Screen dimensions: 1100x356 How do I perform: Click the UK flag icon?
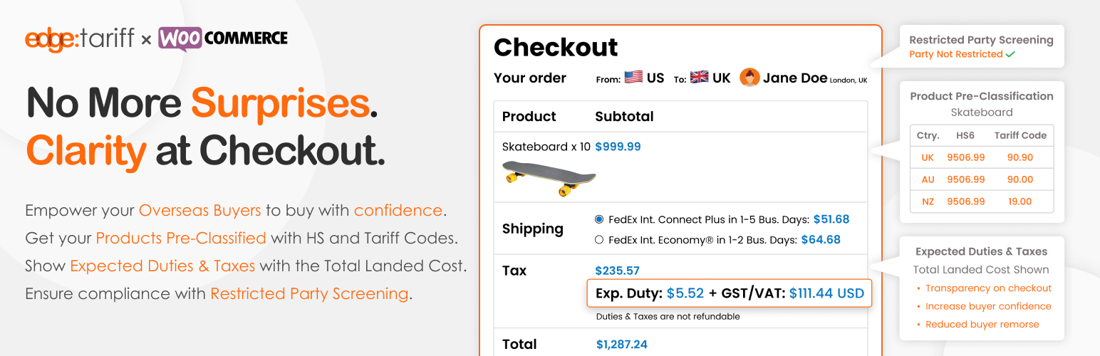point(700,78)
